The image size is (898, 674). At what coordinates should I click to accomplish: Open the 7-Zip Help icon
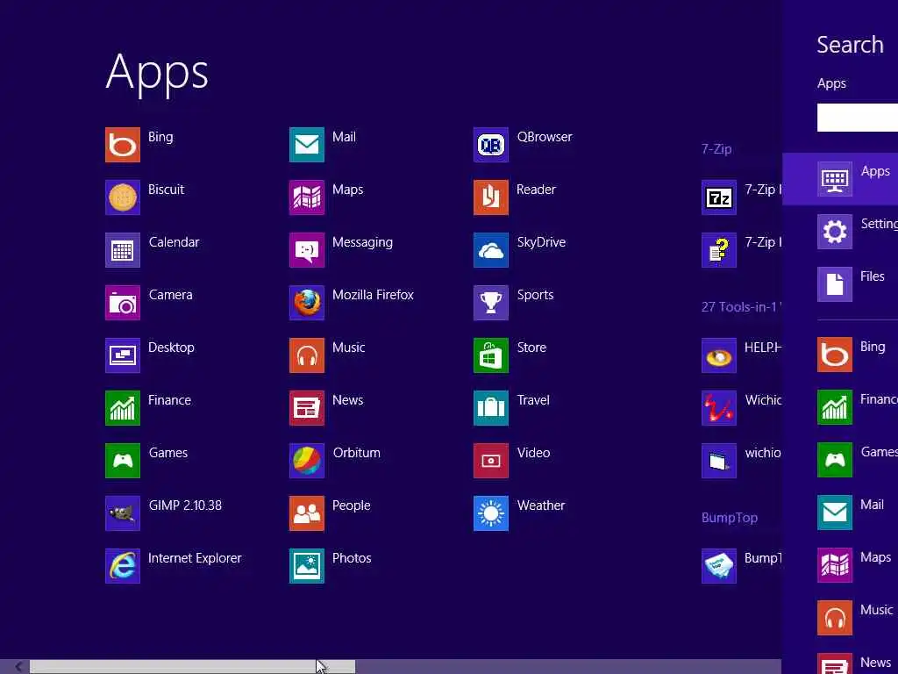coord(719,250)
